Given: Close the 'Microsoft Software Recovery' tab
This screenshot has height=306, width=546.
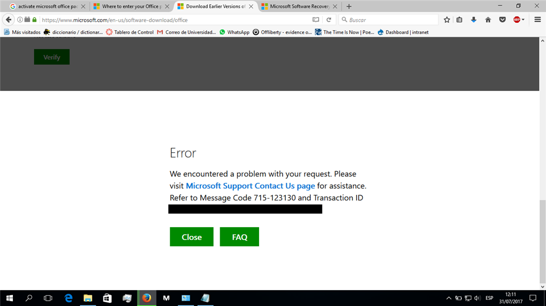Looking at the screenshot, I should 335,6.
